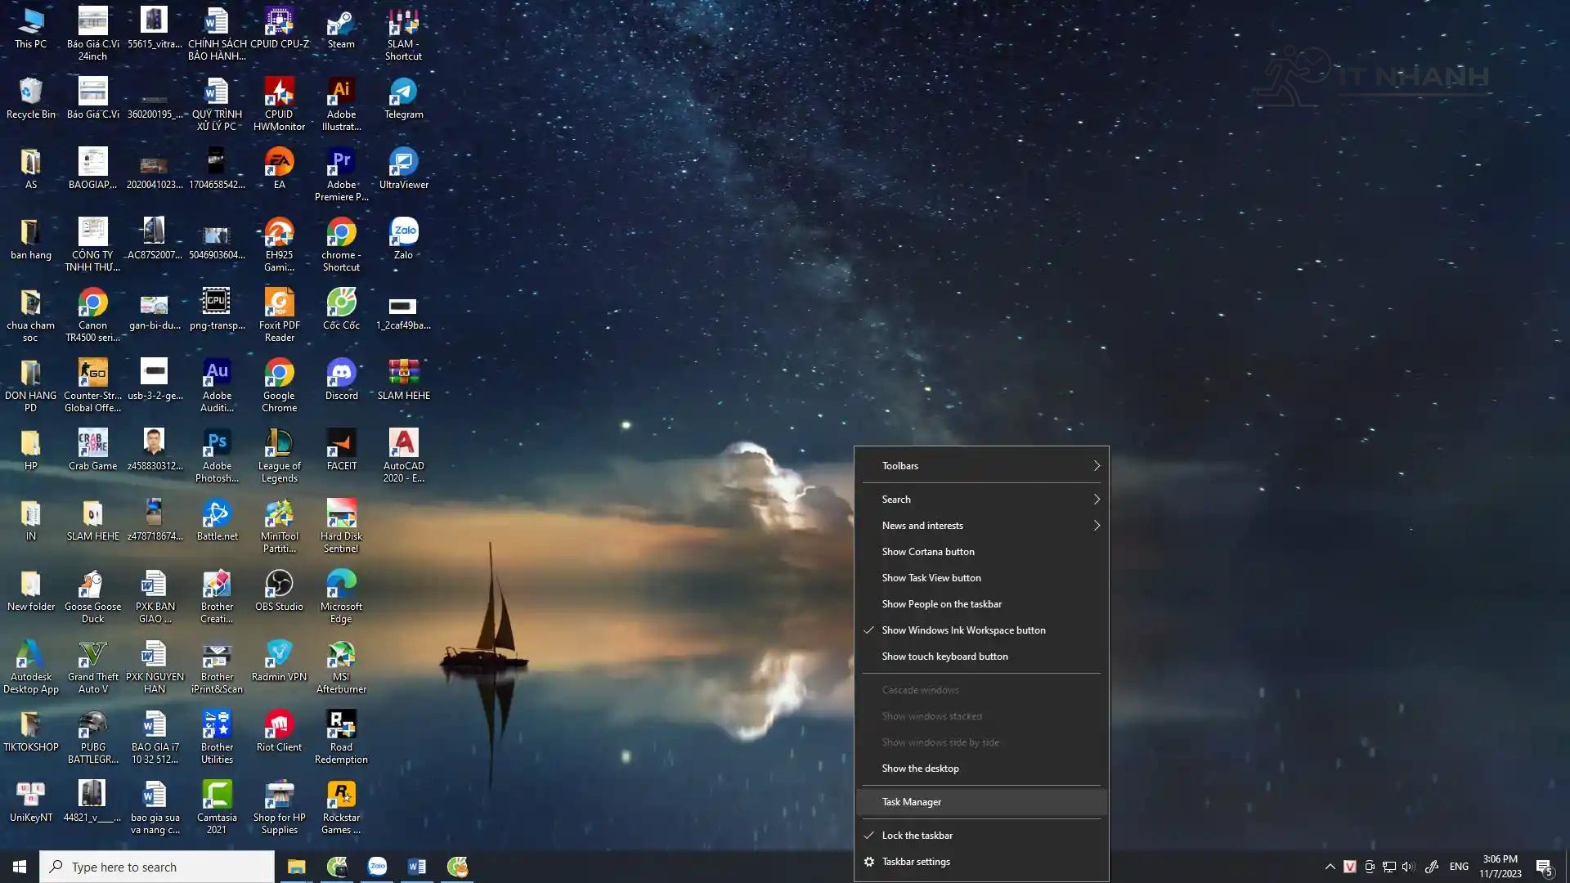Open the Zalo app from the taskbar

click(377, 867)
